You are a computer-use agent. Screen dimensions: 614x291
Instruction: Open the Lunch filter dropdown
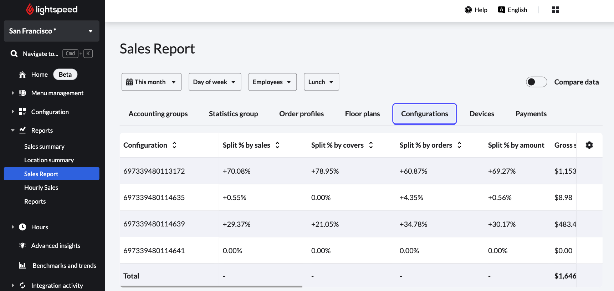[321, 82]
